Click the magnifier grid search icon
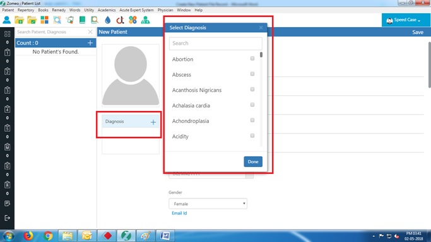This screenshot has width=431, height=242. pyautogui.click(x=57, y=20)
